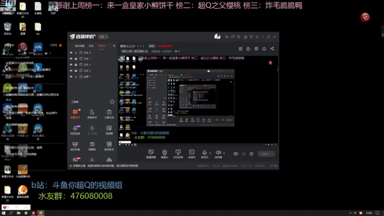Edit the category with the pencil icon
The image size is (384, 216).
(146, 51)
